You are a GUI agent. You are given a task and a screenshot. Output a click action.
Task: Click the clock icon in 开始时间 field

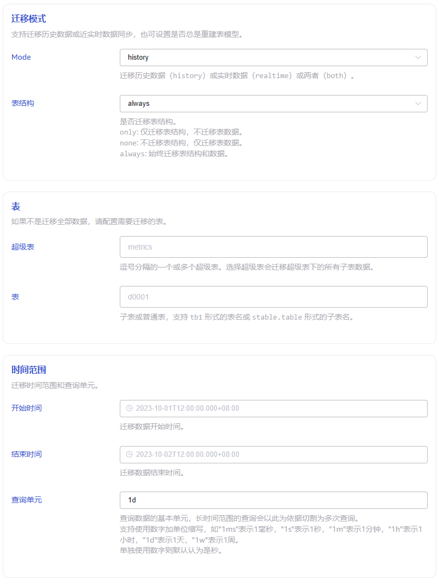click(129, 409)
